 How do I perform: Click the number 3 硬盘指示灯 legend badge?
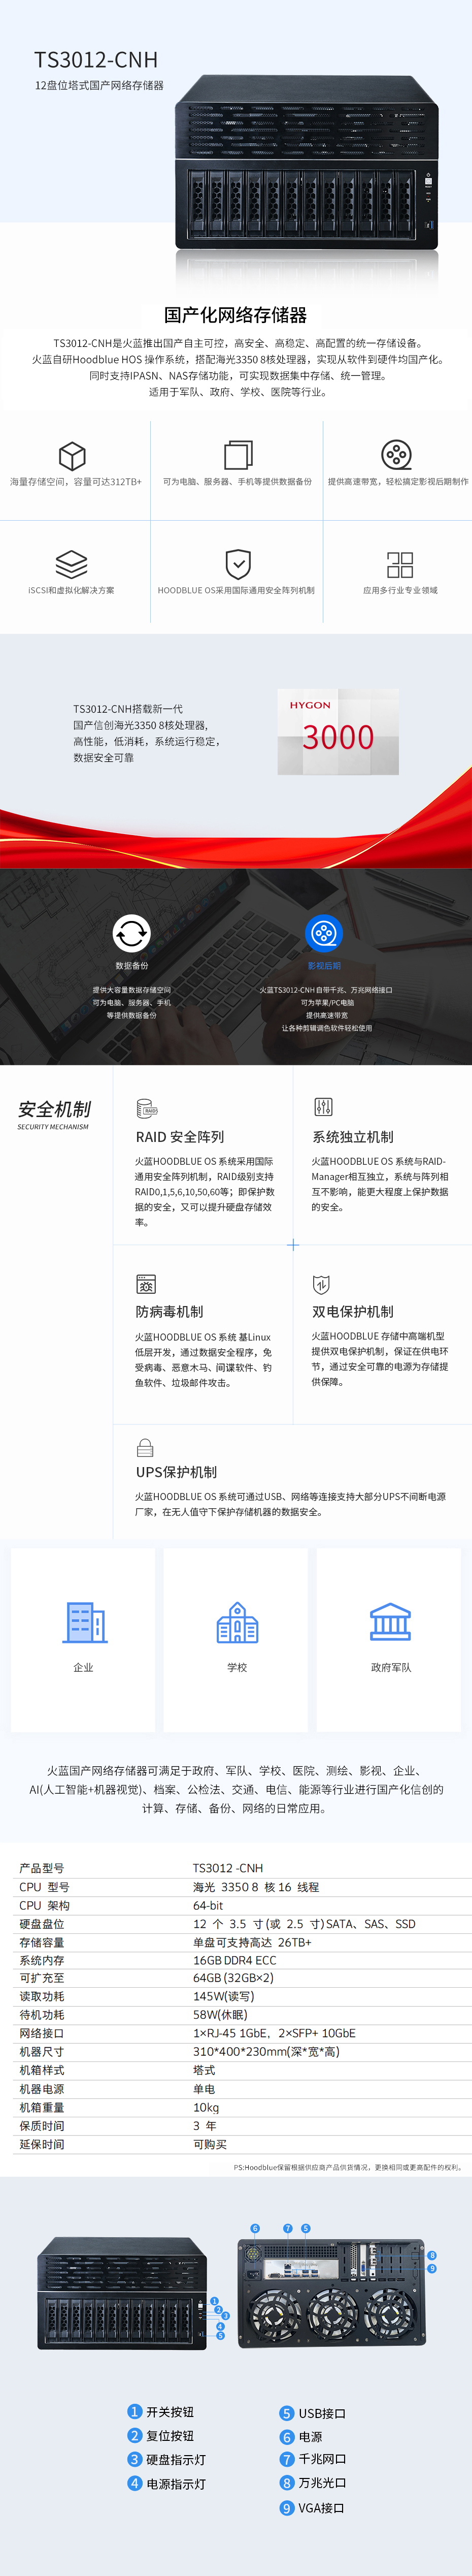[135, 2459]
